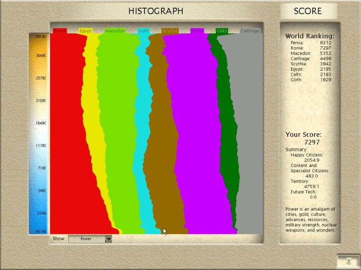Click the Carthage legend label

[x=250, y=31]
